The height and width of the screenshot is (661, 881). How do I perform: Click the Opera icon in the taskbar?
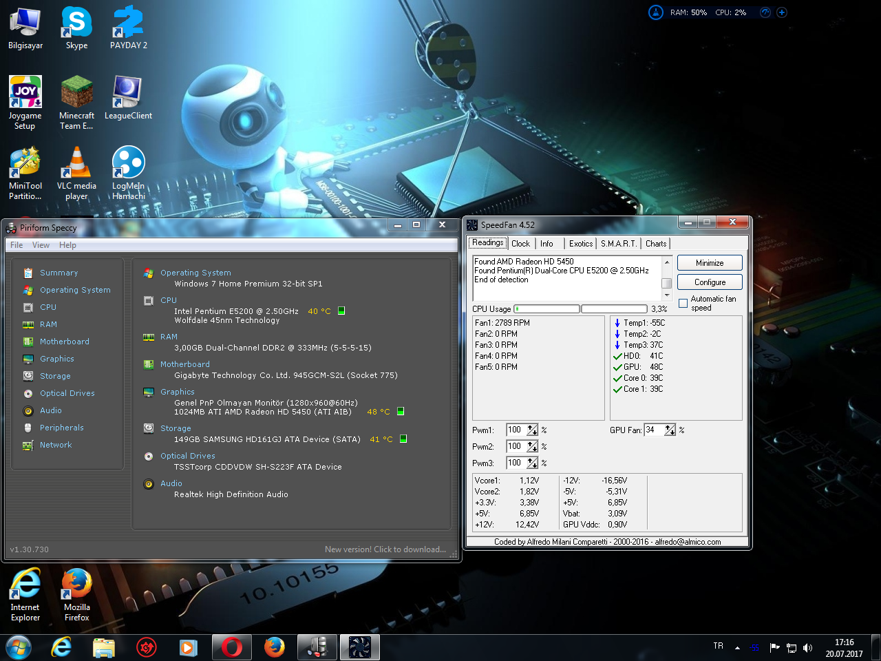point(232,647)
